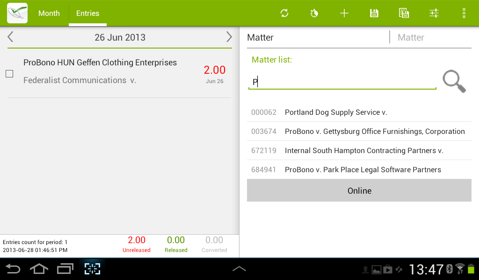Go to next day arrow
Viewport: 479px width, 280px height.
pyautogui.click(x=229, y=37)
